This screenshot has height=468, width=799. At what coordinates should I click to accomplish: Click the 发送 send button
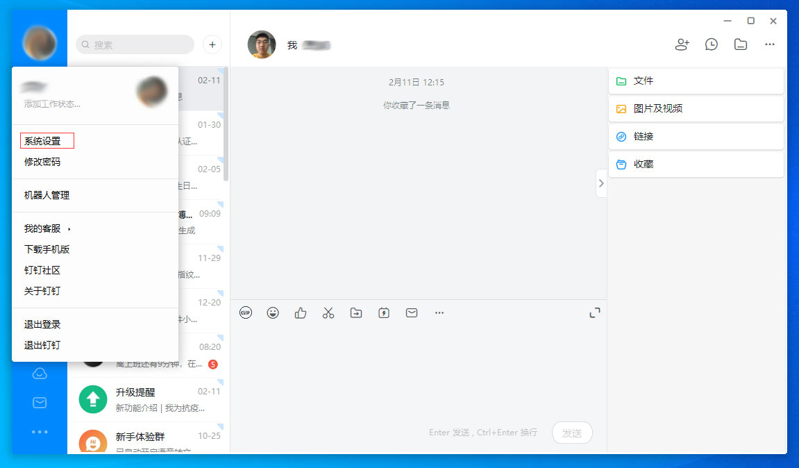(x=572, y=432)
